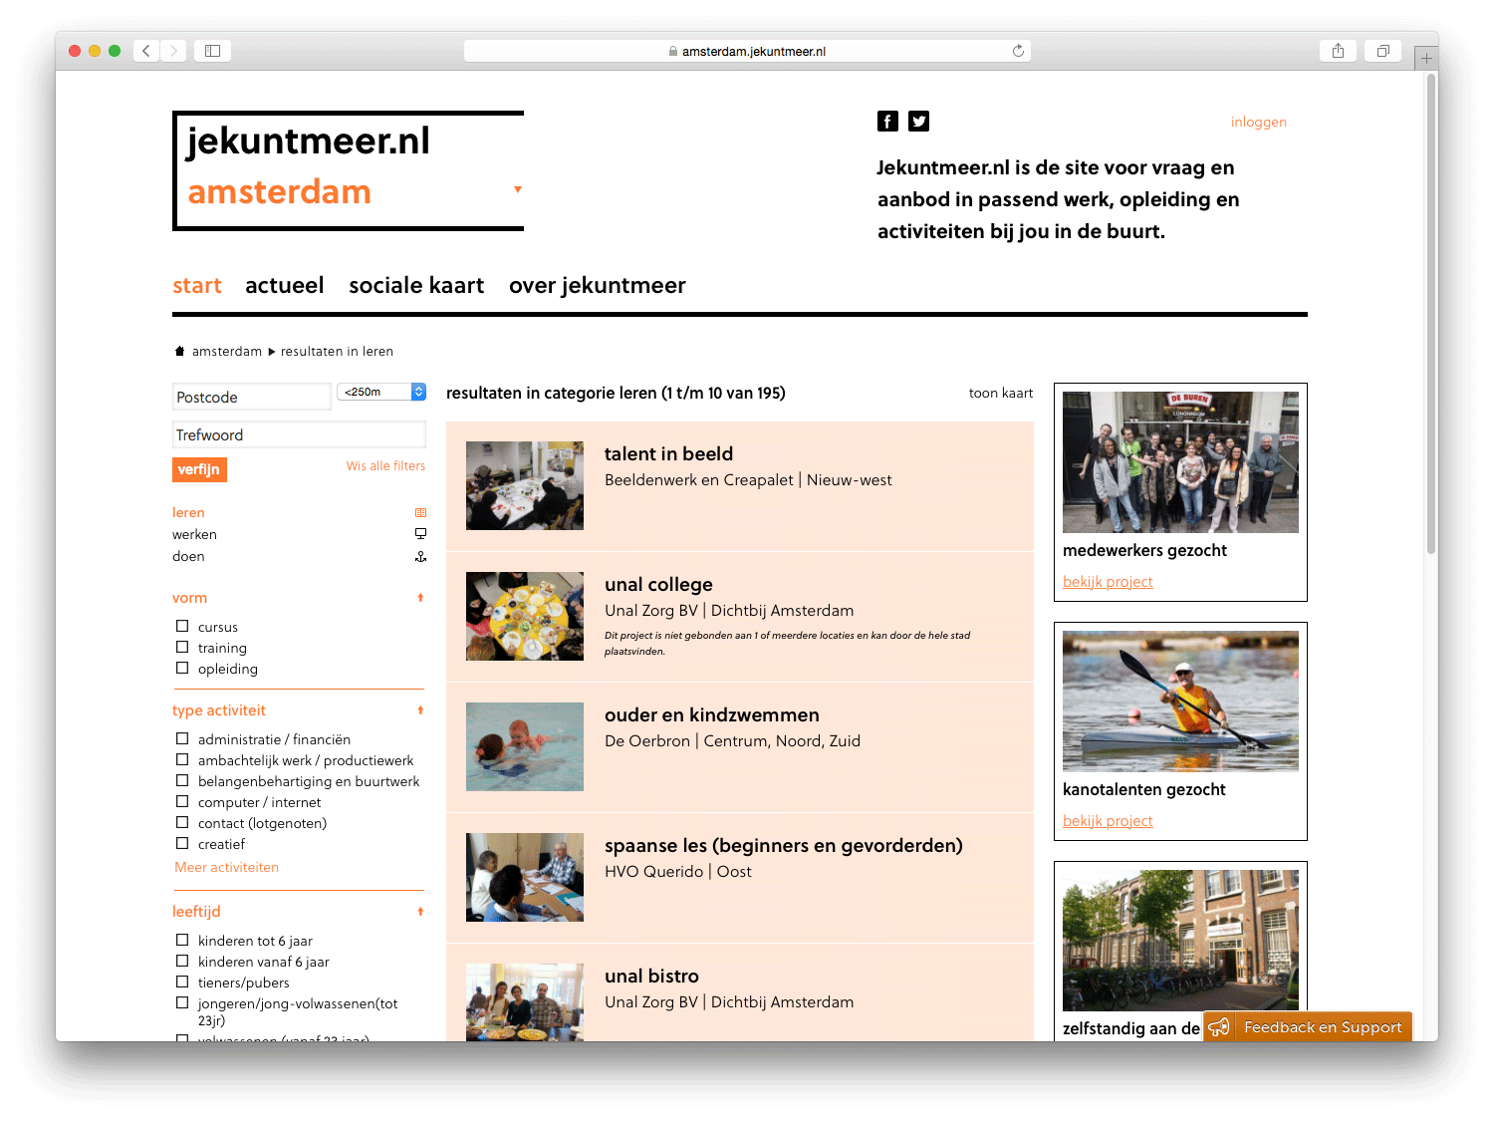
Task: Show all tabs overview button
Action: [x=1382, y=51]
